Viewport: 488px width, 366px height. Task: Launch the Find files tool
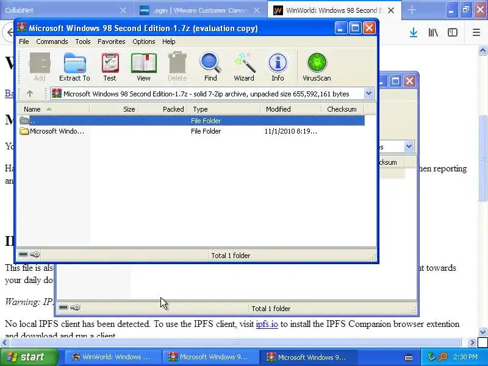point(210,66)
